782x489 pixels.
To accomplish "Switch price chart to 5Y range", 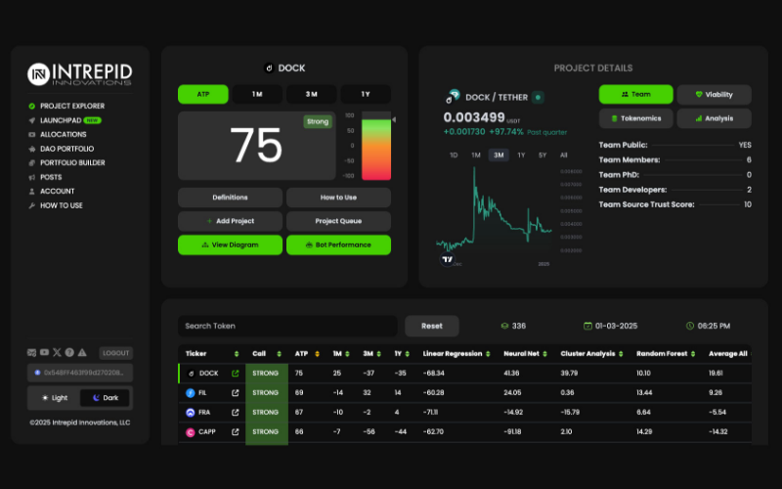I will pyautogui.click(x=543, y=156).
